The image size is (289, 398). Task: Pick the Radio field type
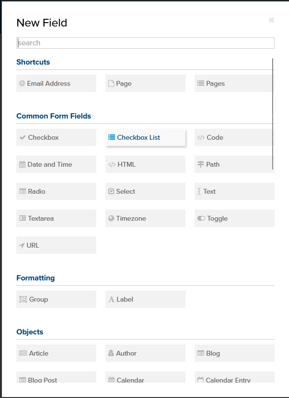click(x=56, y=191)
